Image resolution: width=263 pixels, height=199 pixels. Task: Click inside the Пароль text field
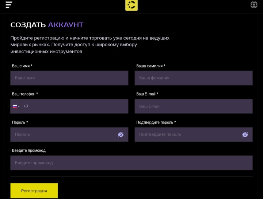click(x=64, y=135)
